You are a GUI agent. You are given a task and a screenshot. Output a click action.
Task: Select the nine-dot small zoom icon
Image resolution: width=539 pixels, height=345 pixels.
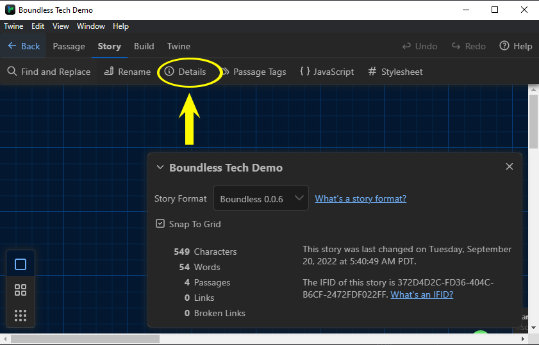pyautogui.click(x=21, y=315)
